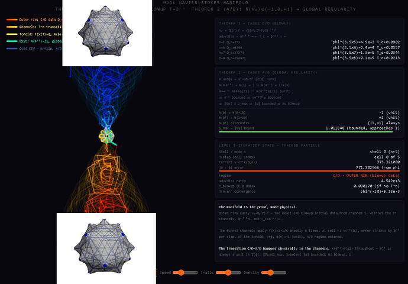This screenshot has height=284, width=408.
Task: Click the 'THEOREM 2 – CASES A/B' panel heading
Action: point(268,72)
